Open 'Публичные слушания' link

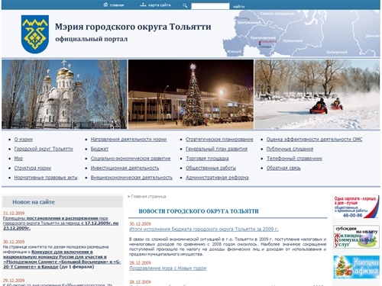point(290,149)
